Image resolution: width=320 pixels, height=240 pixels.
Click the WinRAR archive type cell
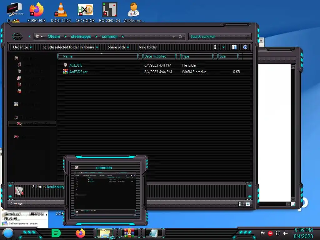(x=194, y=72)
